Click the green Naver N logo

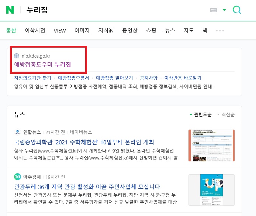[10, 10]
